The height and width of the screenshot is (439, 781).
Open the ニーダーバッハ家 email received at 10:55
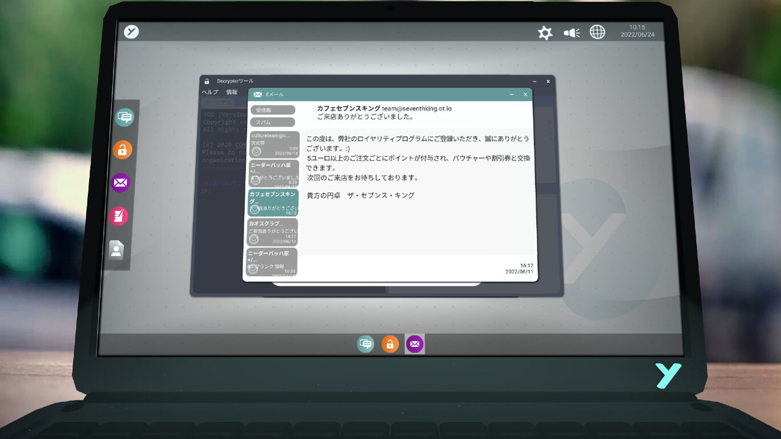[272, 262]
